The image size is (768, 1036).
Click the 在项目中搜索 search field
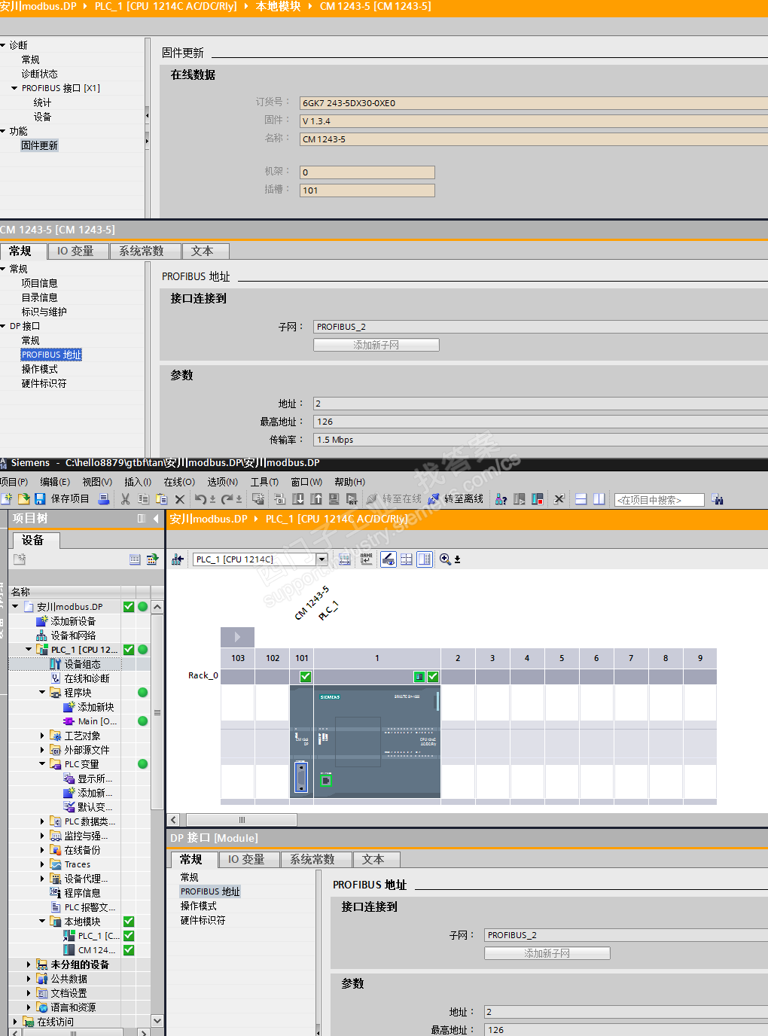tap(660, 500)
